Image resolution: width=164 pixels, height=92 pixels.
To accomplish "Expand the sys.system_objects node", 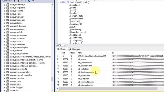I will point(5,69).
